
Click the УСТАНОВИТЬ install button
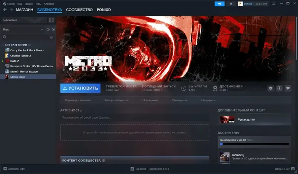pyautogui.click(x=80, y=88)
